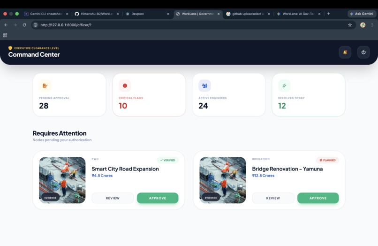378x246 pixels.
Task: Click the Resolved Today checkmark icon
Action: (x=284, y=85)
